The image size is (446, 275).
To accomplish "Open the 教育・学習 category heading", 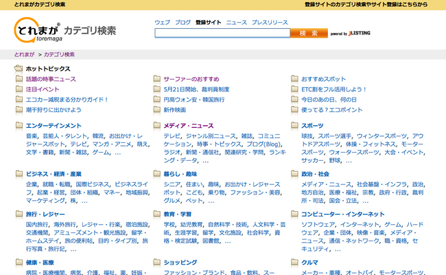I will pos(177,214).
